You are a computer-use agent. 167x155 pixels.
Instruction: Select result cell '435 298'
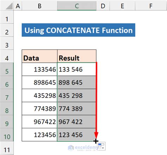pos(77,95)
